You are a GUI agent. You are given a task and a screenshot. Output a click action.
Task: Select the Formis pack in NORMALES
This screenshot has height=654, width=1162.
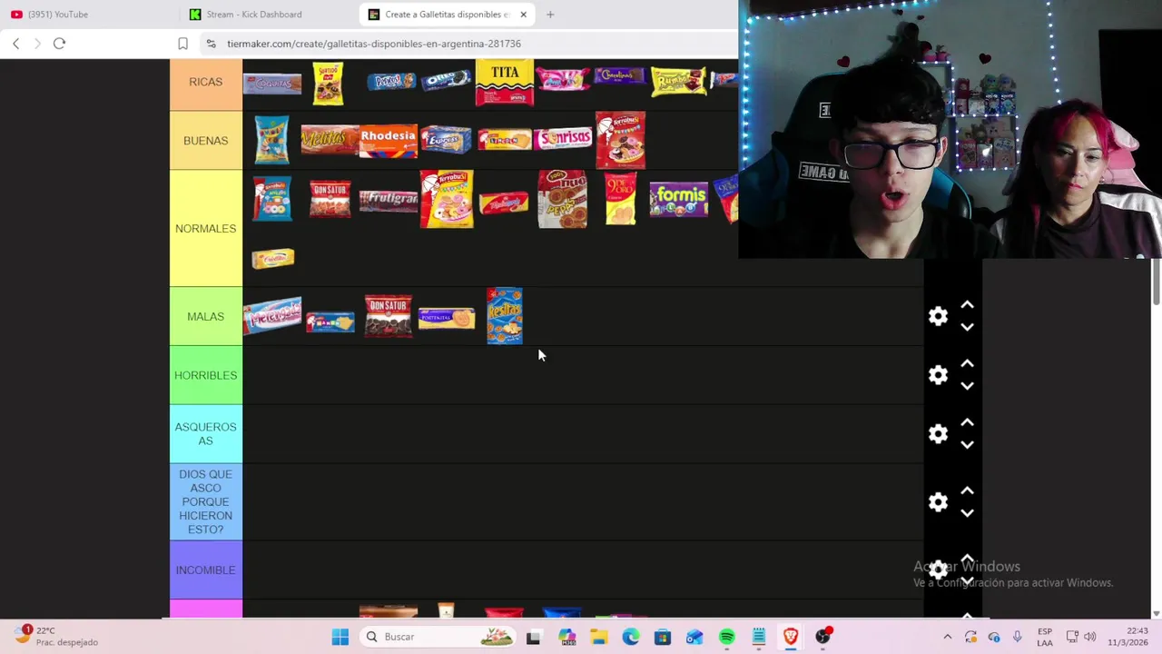(679, 199)
